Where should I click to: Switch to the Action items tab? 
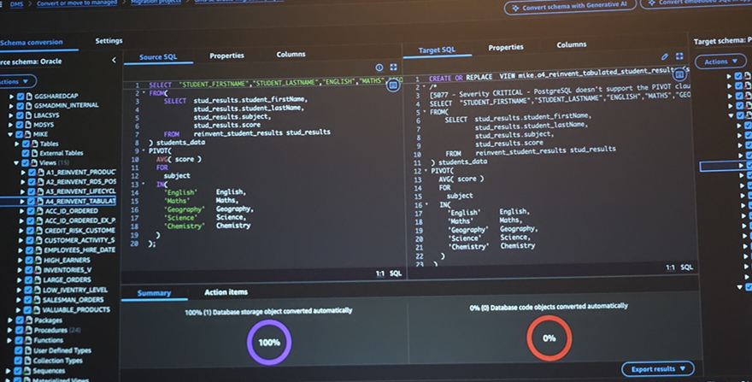pos(226,292)
